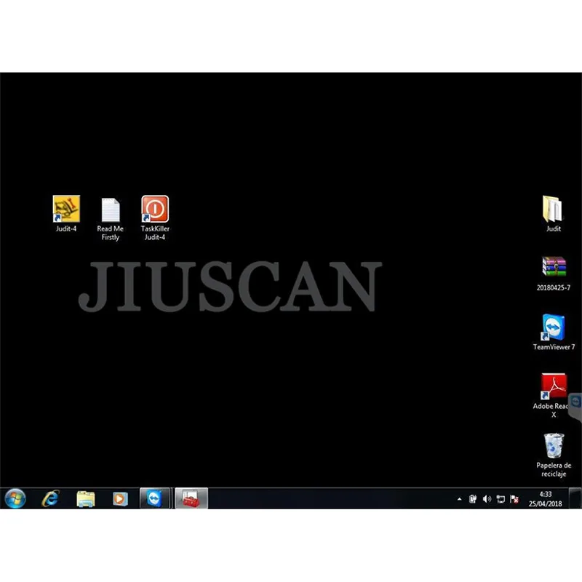Launch Internet Explorer from taskbar
Viewport: 582px width, 582px height.
(50, 498)
